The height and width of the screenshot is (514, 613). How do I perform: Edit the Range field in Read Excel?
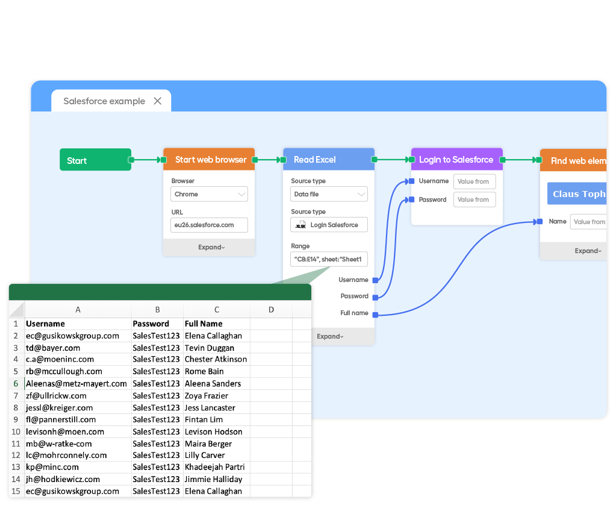[x=329, y=259]
